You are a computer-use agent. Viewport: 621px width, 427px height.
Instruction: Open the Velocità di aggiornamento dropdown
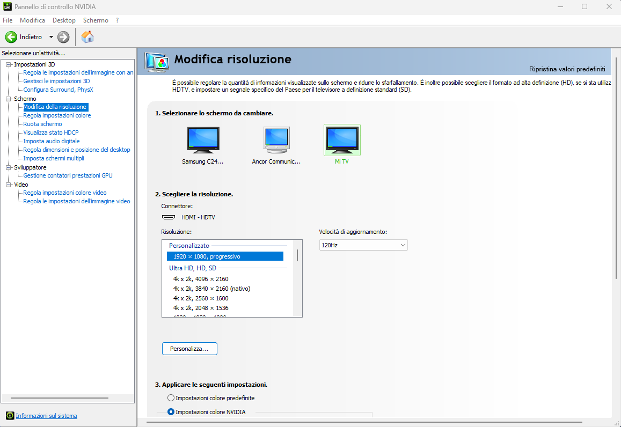pyautogui.click(x=363, y=245)
